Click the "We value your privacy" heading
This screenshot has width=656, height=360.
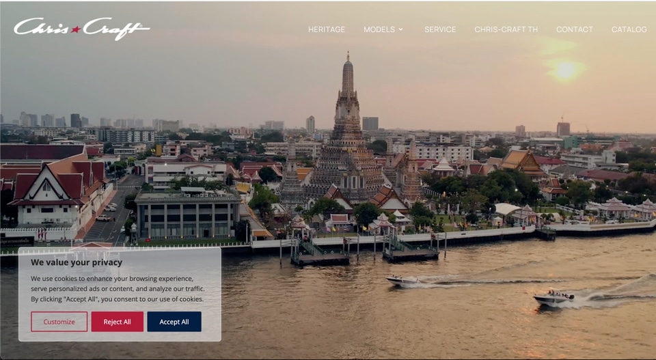tap(77, 262)
